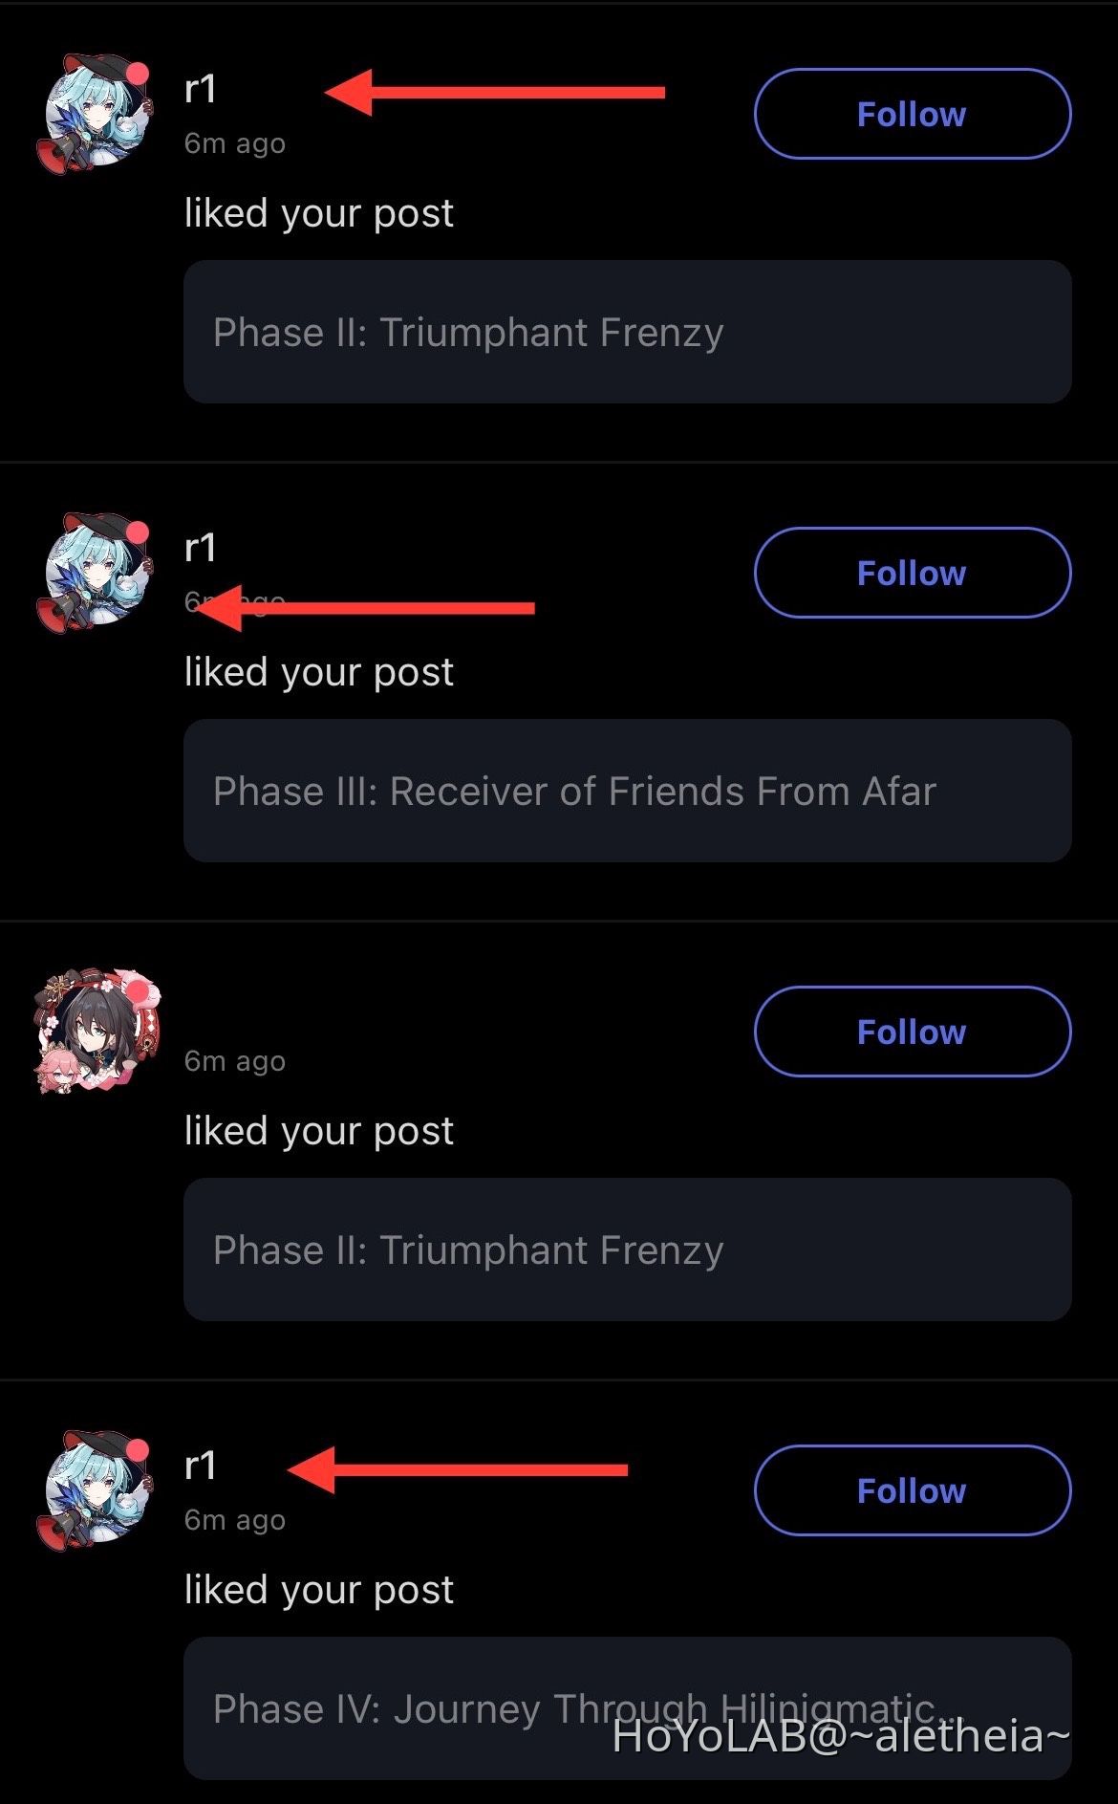Follow r1 from the Phase IV notification
Viewport: 1118px width, 1804px height.
912,1490
